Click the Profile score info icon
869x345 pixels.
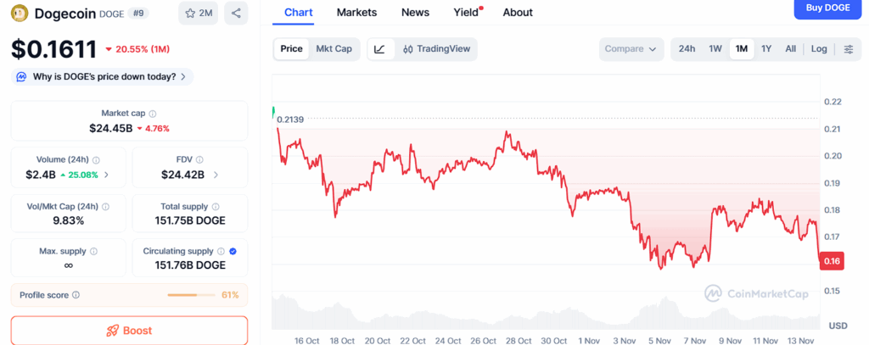[x=76, y=295]
